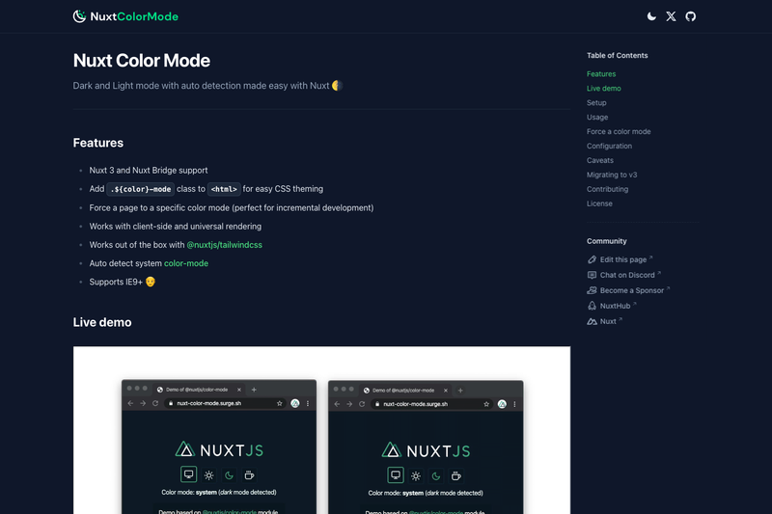Navigate to the Configuration section
Screen dimensions: 772x514
point(609,146)
